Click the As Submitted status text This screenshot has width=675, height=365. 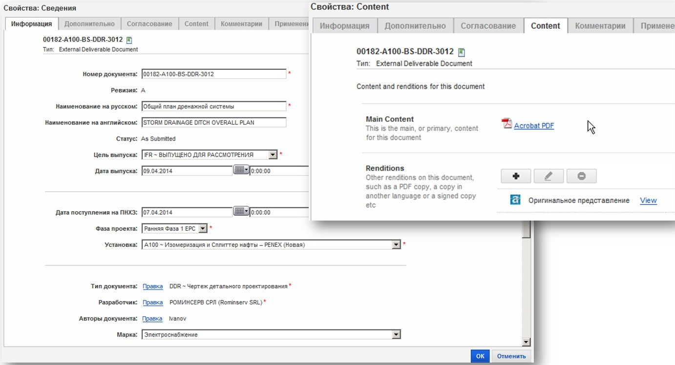coord(158,139)
